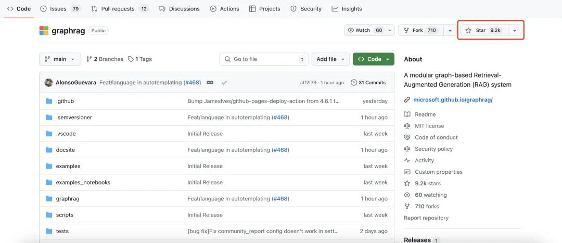Open the Fork options dropdown arrow

click(x=450, y=30)
